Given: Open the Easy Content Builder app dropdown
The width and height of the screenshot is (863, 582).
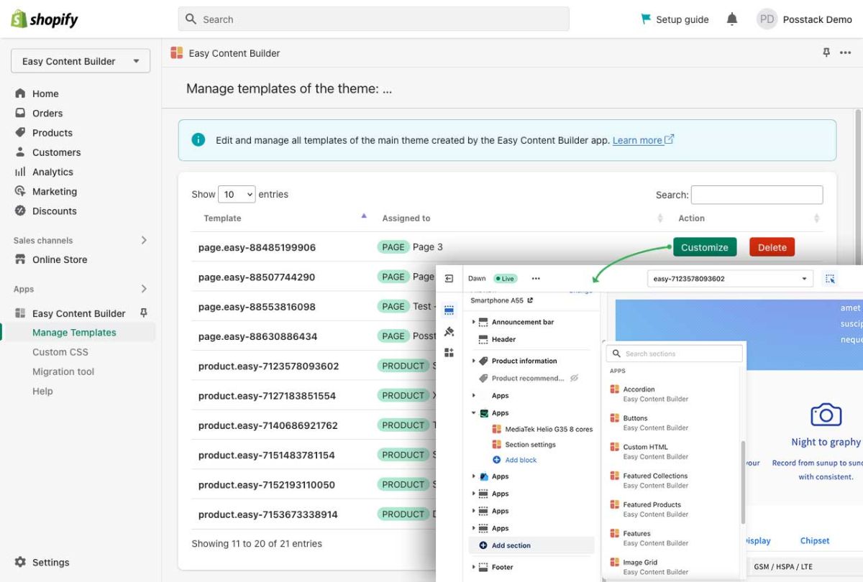Looking at the screenshot, I should point(81,61).
